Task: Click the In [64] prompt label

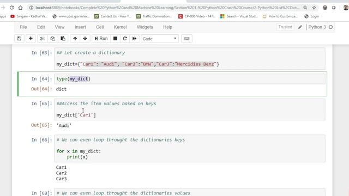Action: pos(41,79)
